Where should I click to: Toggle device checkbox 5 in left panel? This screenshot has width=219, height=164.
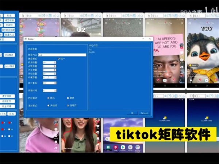point(9,123)
